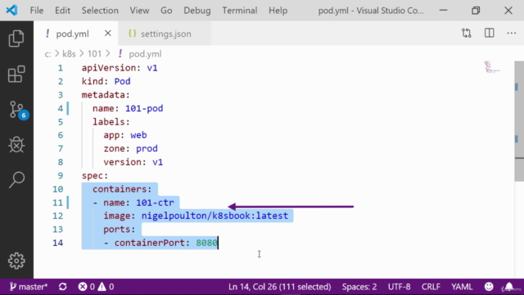Click the VS Code logo icon

tap(11, 11)
